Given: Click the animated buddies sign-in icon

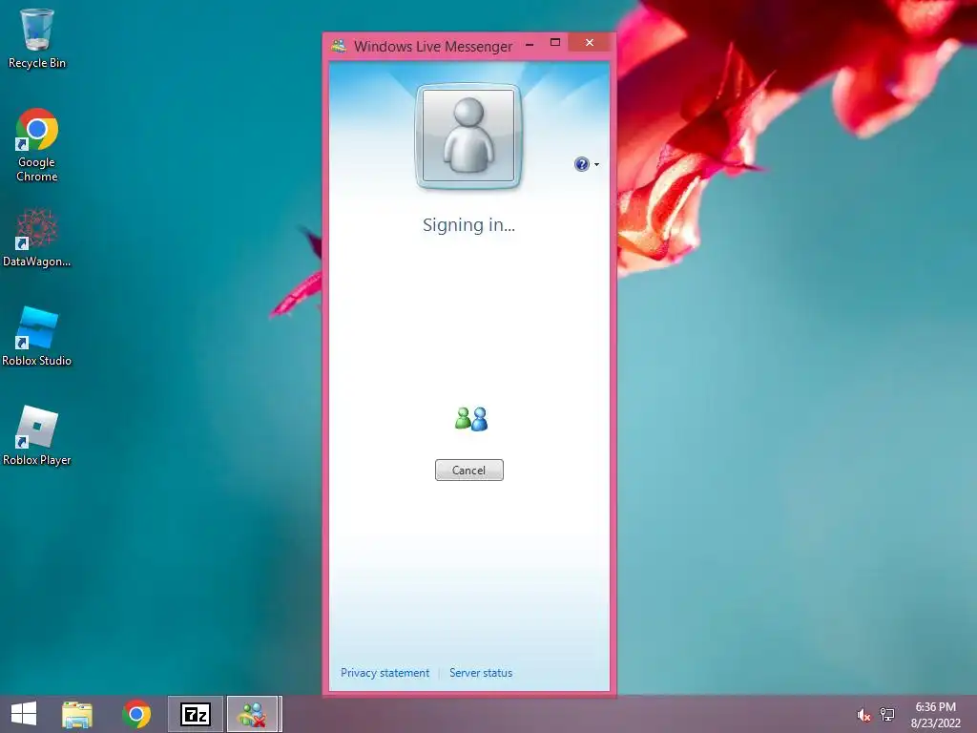Looking at the screenshot, I should [x=471, y=419].
